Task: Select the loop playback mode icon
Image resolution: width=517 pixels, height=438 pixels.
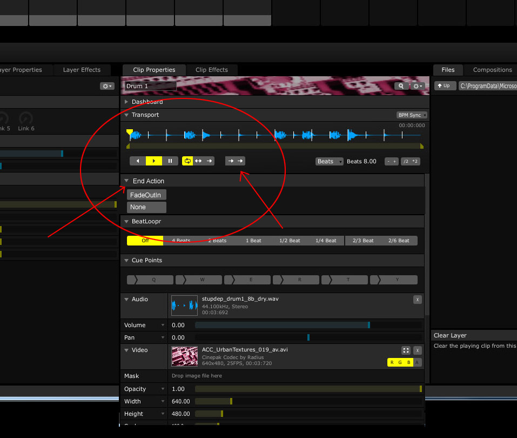Action: click(187, 161)
